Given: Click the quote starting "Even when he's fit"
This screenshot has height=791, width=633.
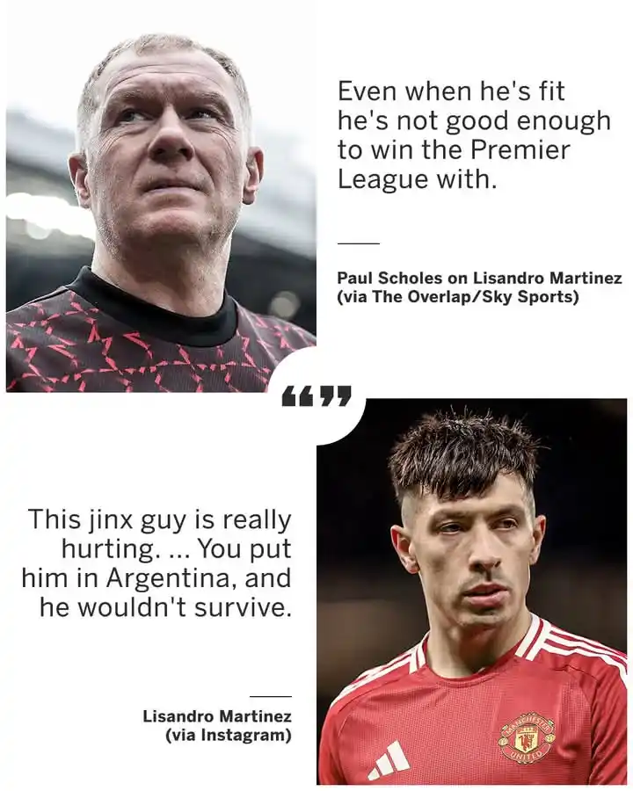Looking at the screenshot, I should tap(474, 134).
